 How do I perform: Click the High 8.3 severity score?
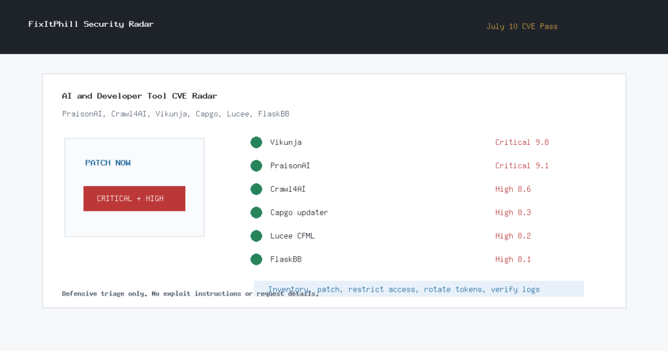point(513,213)
